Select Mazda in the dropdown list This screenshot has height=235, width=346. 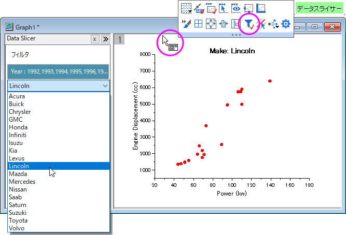(x=59, y=174)
